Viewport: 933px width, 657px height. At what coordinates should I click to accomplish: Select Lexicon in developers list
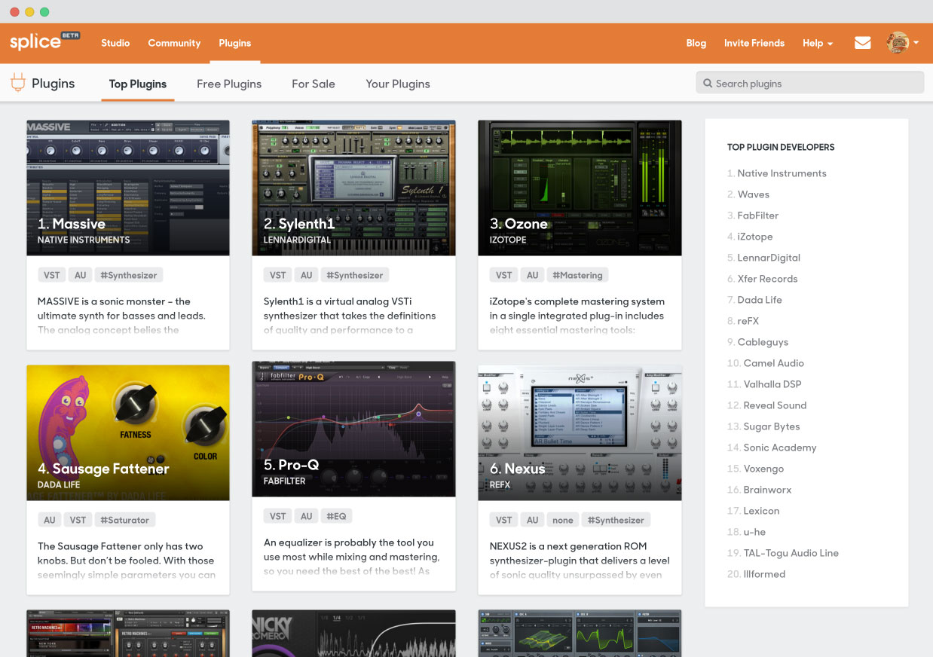point(761,511)
